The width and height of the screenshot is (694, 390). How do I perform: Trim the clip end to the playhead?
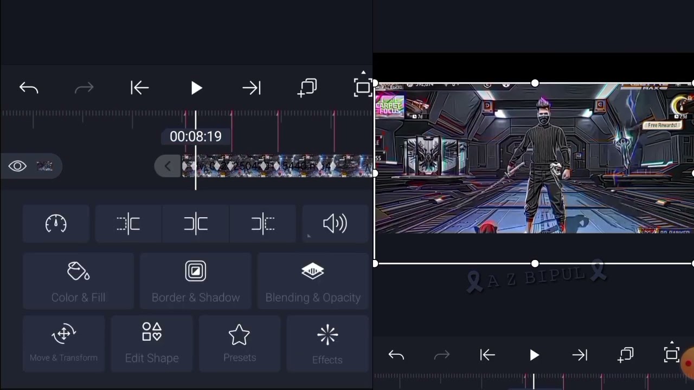pyautogui.click(x=263, y=224)
